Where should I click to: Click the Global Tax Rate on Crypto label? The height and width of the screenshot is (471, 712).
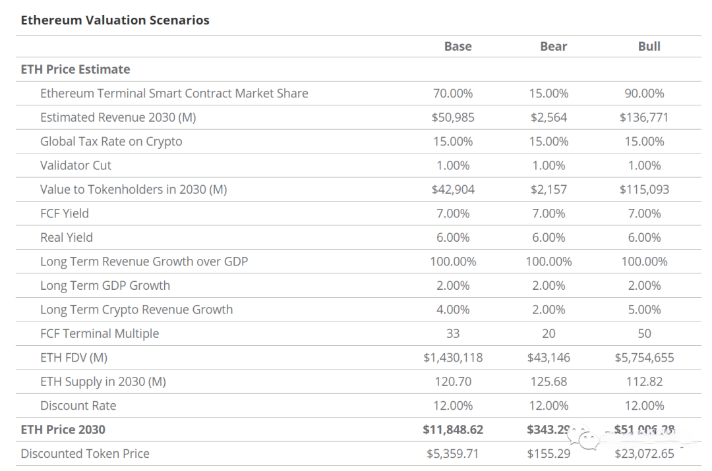(111, 142)
